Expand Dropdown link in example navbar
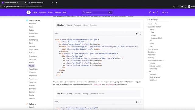The image size is (195, 110). (97, 94)
